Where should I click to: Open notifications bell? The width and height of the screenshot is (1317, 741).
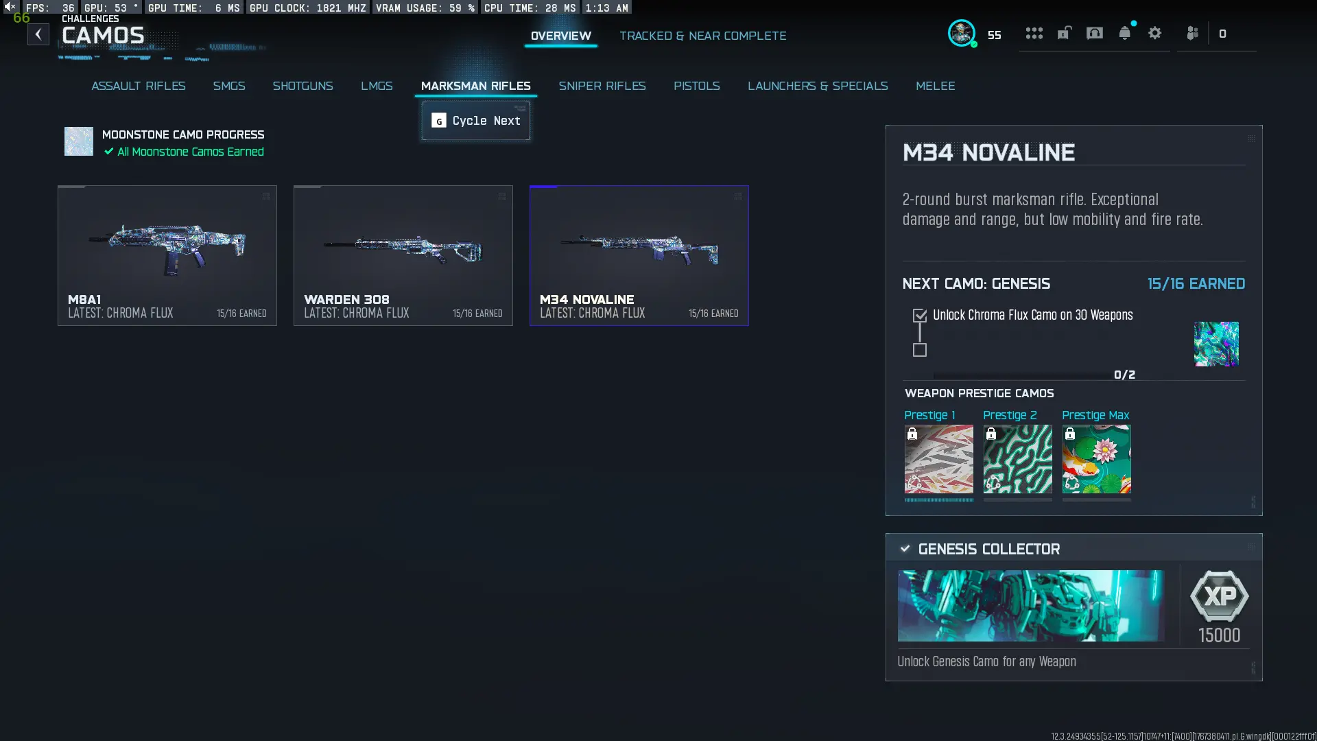pos(1124,33)
